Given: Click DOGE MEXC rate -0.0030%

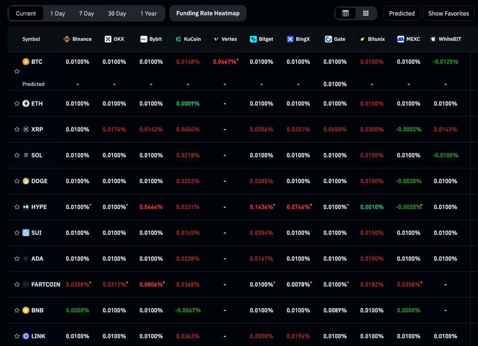Looking at the screenshot, I should pos(408,181).
